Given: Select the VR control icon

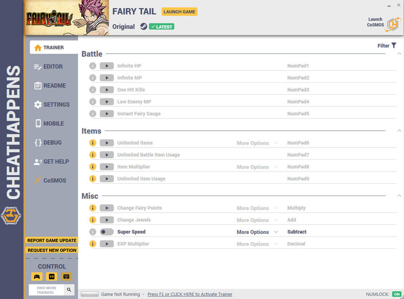Looking at the screenshot, I should pos(52,276).
